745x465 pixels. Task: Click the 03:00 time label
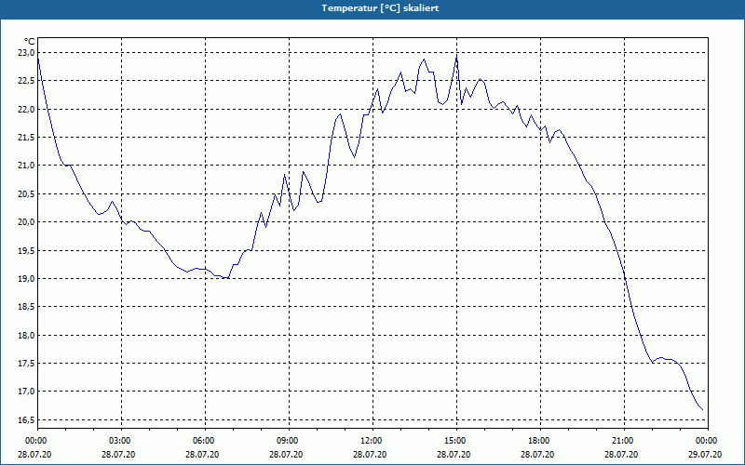coord(122,441)
